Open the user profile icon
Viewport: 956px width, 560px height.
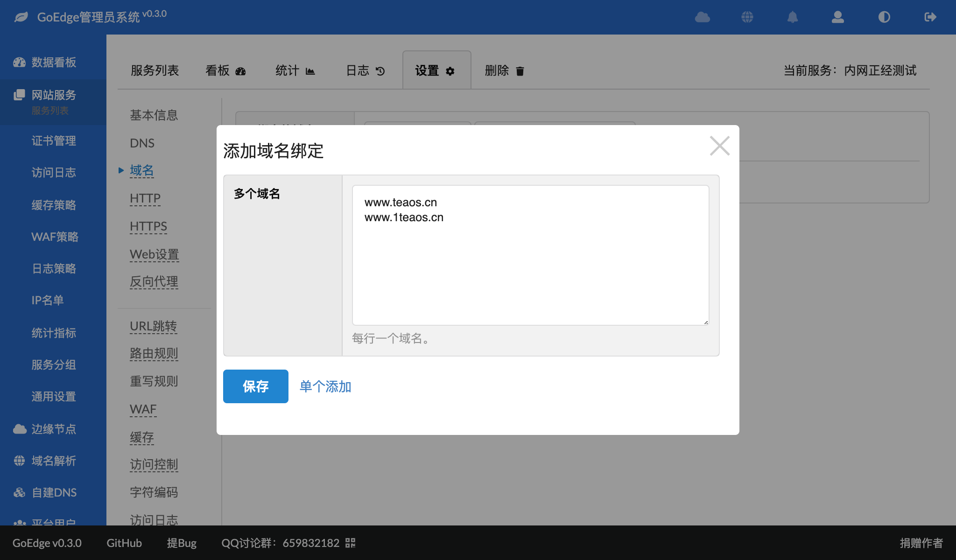point(838,17)
